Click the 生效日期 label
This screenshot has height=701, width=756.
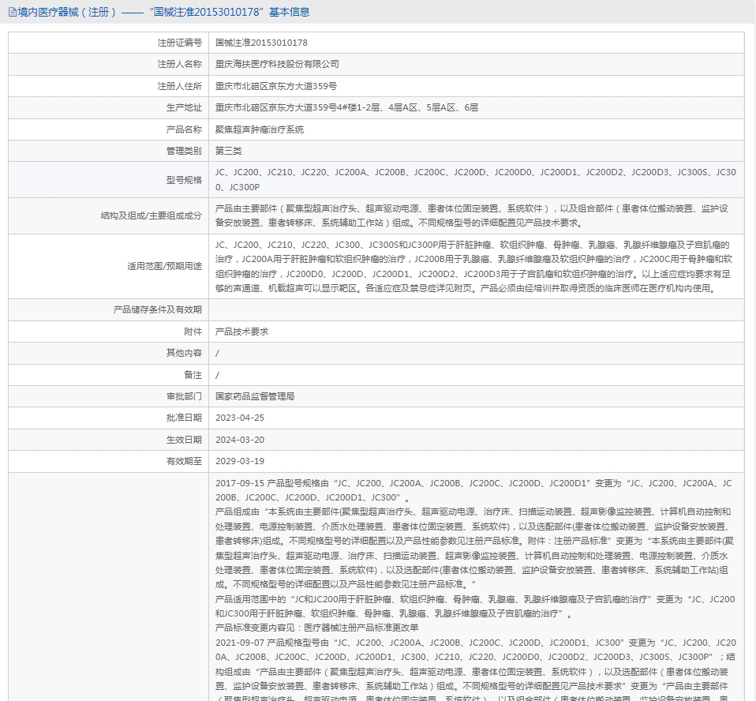pyautogui.click(x=184, y=440)
